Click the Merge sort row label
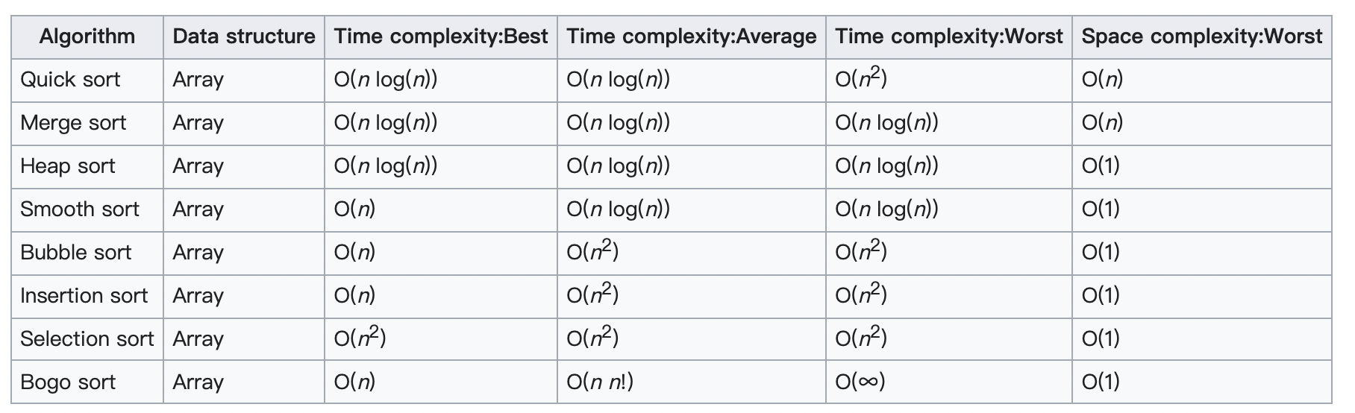This screenshot has height=413, width=1355. (x=73, y=123)
